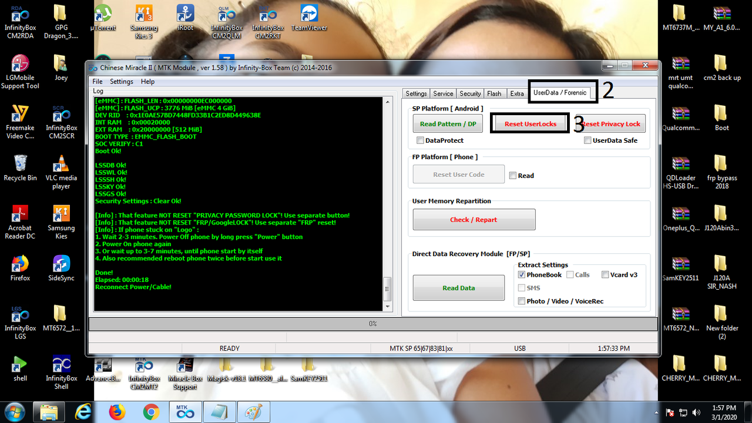Image resolution: width=752 pixels, height=423 pixels.
Task: Open cm2 back up folder
Action: tap(721, 68)
